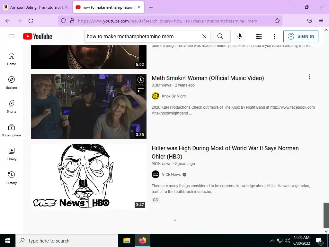Open Windows Start menu
The image size is (329, 247).
pos(8,241)
